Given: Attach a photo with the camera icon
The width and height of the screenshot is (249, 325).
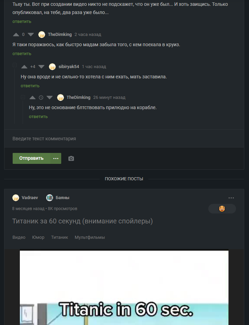Looking at the screenshot, I should [71, 158].
